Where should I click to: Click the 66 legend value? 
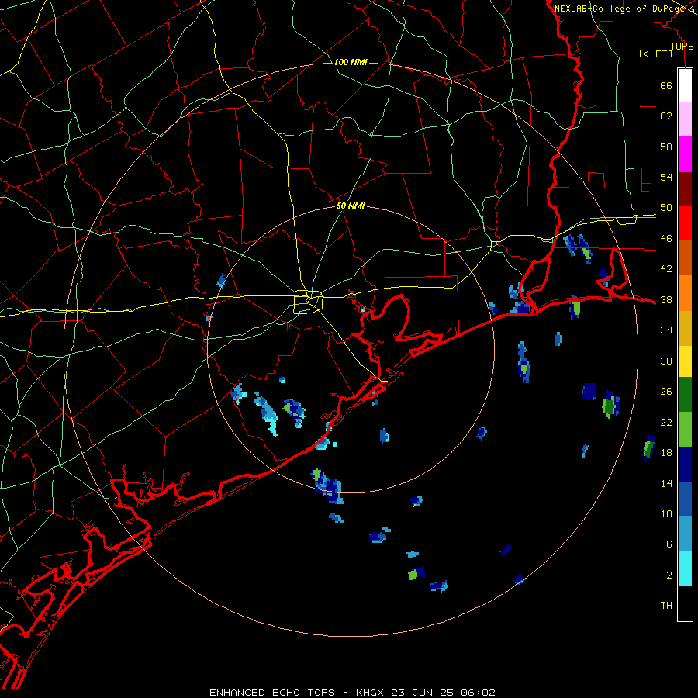[666, 85]
